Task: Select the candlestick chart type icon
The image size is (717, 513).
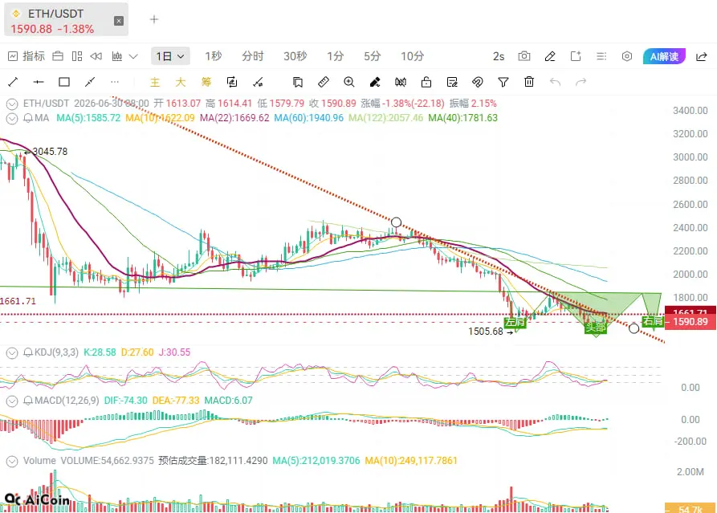Action: click(117, 56)
